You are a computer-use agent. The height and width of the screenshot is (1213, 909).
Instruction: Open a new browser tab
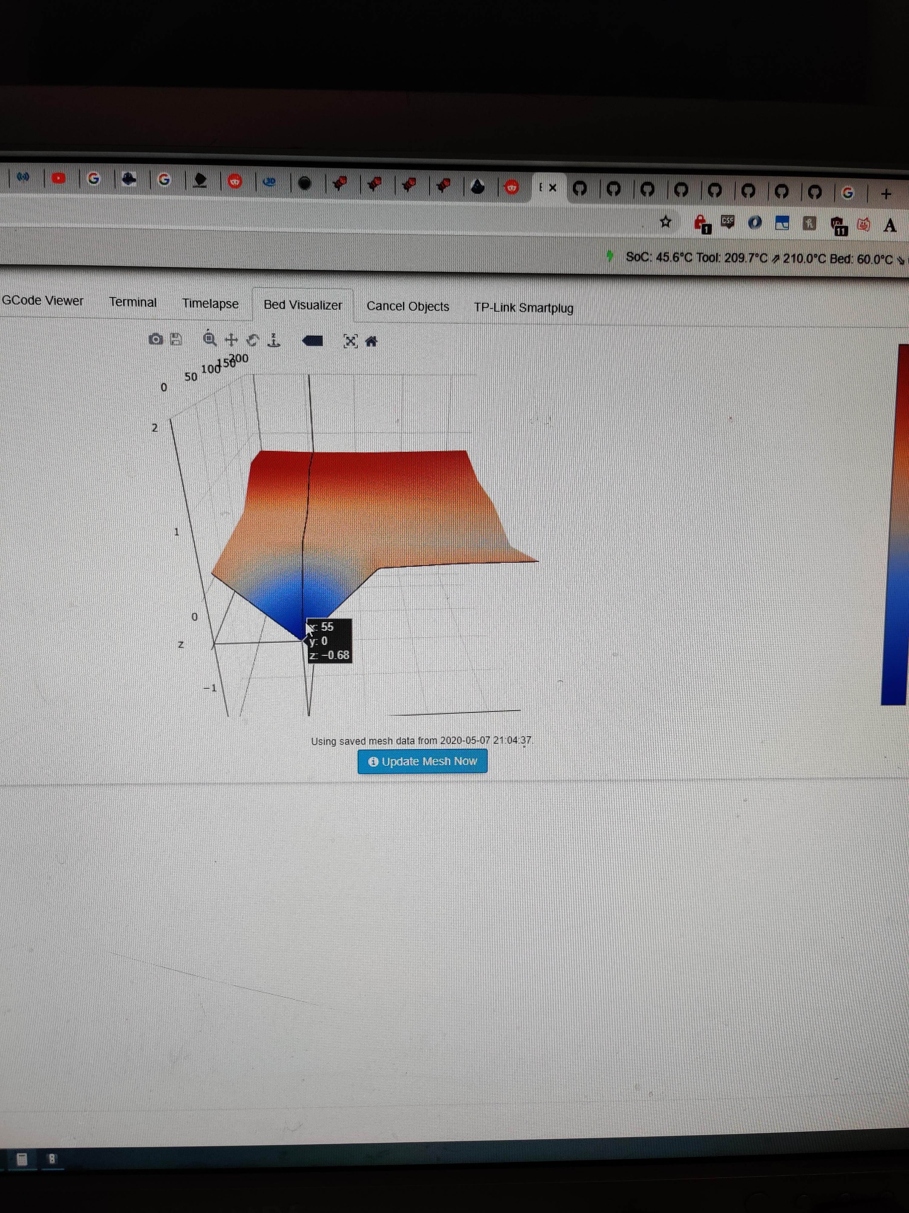click(x=886, y=193)
